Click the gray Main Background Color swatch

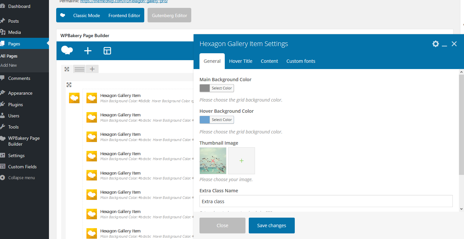tap(205, 88)
